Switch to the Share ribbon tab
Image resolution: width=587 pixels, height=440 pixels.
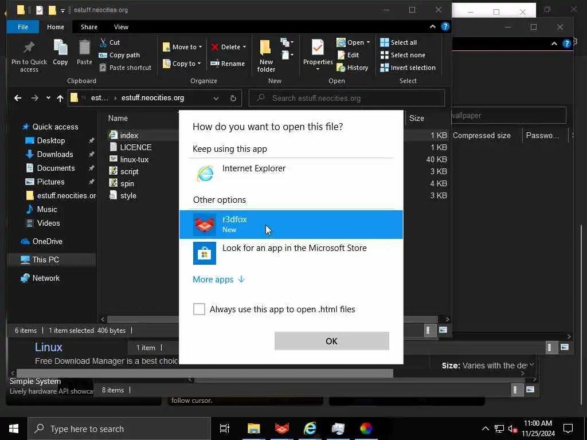[89, 27]
